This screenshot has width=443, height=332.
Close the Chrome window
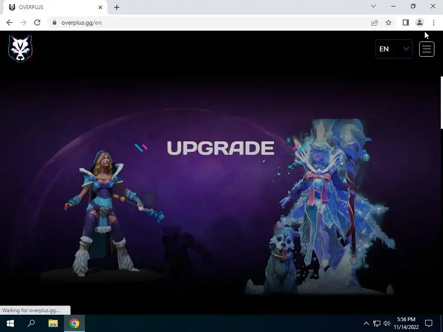pos(433,6)
